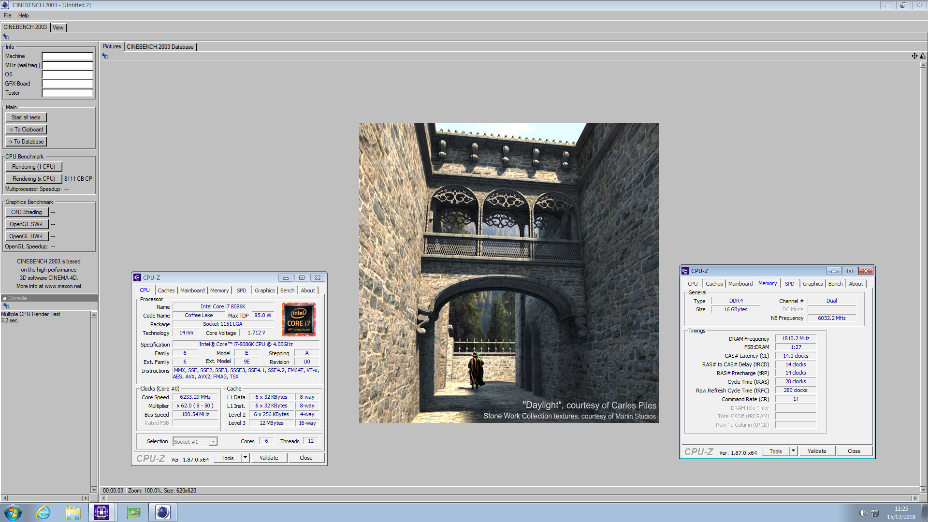Click Close button in CPU-Z Memory window
The width and height of the screenshot is (928, 522).
[x=854, y=451]
